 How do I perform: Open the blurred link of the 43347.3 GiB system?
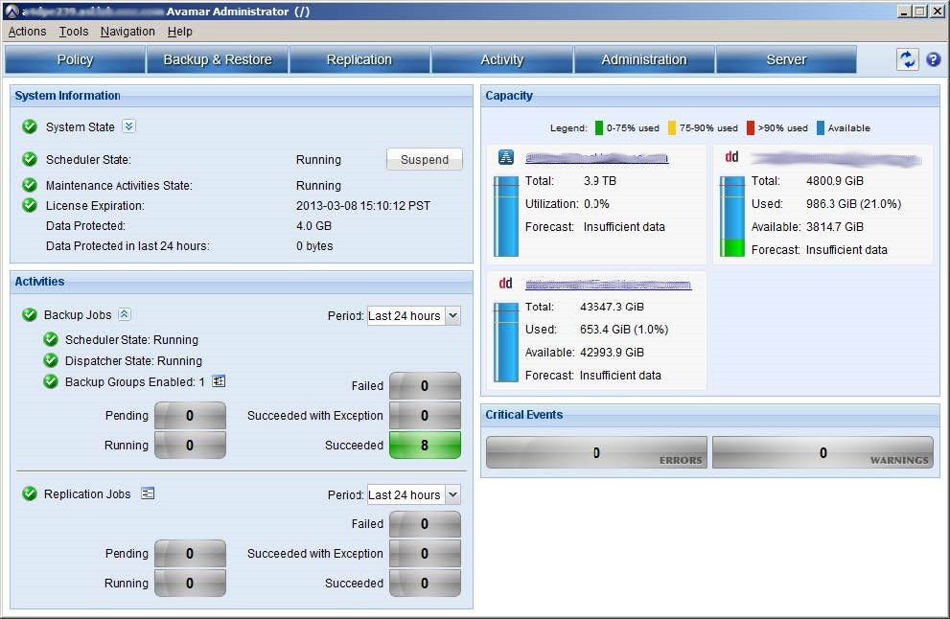(x=609, y=284)
